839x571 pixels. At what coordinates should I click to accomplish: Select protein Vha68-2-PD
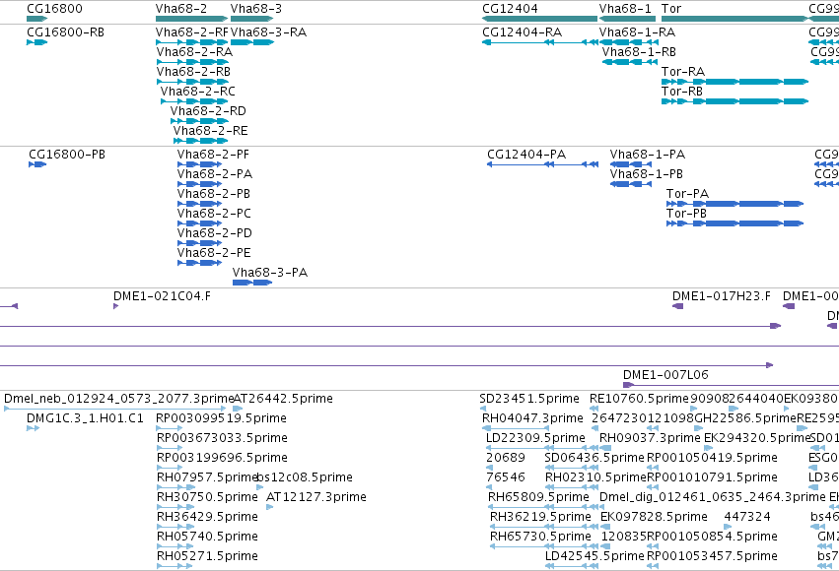(x=199, y=243)
